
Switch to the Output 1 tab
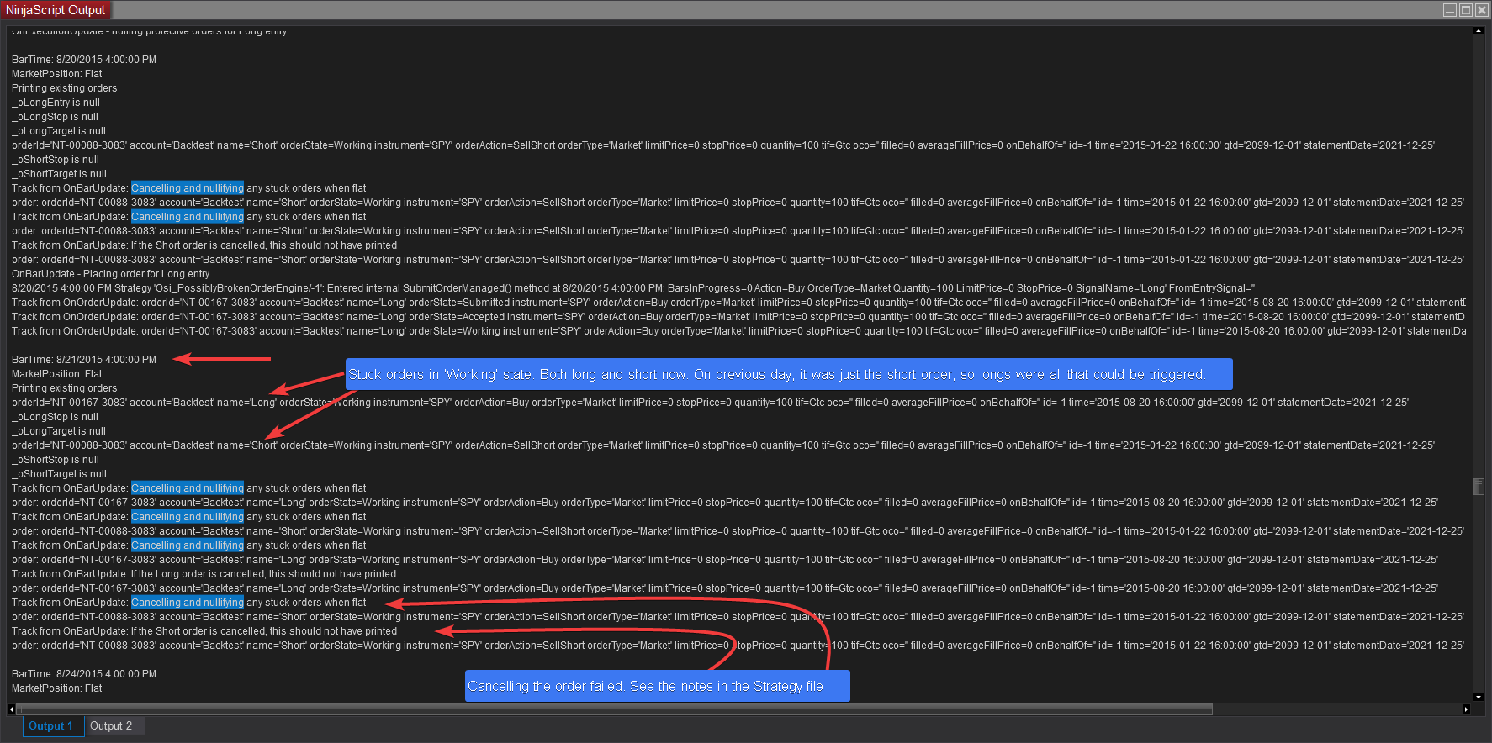53,726
